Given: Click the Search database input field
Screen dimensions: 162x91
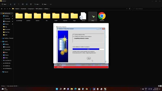Looking at the screenshot, I should (146, 9).
